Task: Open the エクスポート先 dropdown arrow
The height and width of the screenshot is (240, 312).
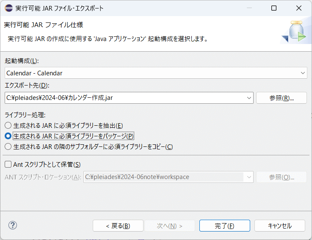Action: (249, 98)
